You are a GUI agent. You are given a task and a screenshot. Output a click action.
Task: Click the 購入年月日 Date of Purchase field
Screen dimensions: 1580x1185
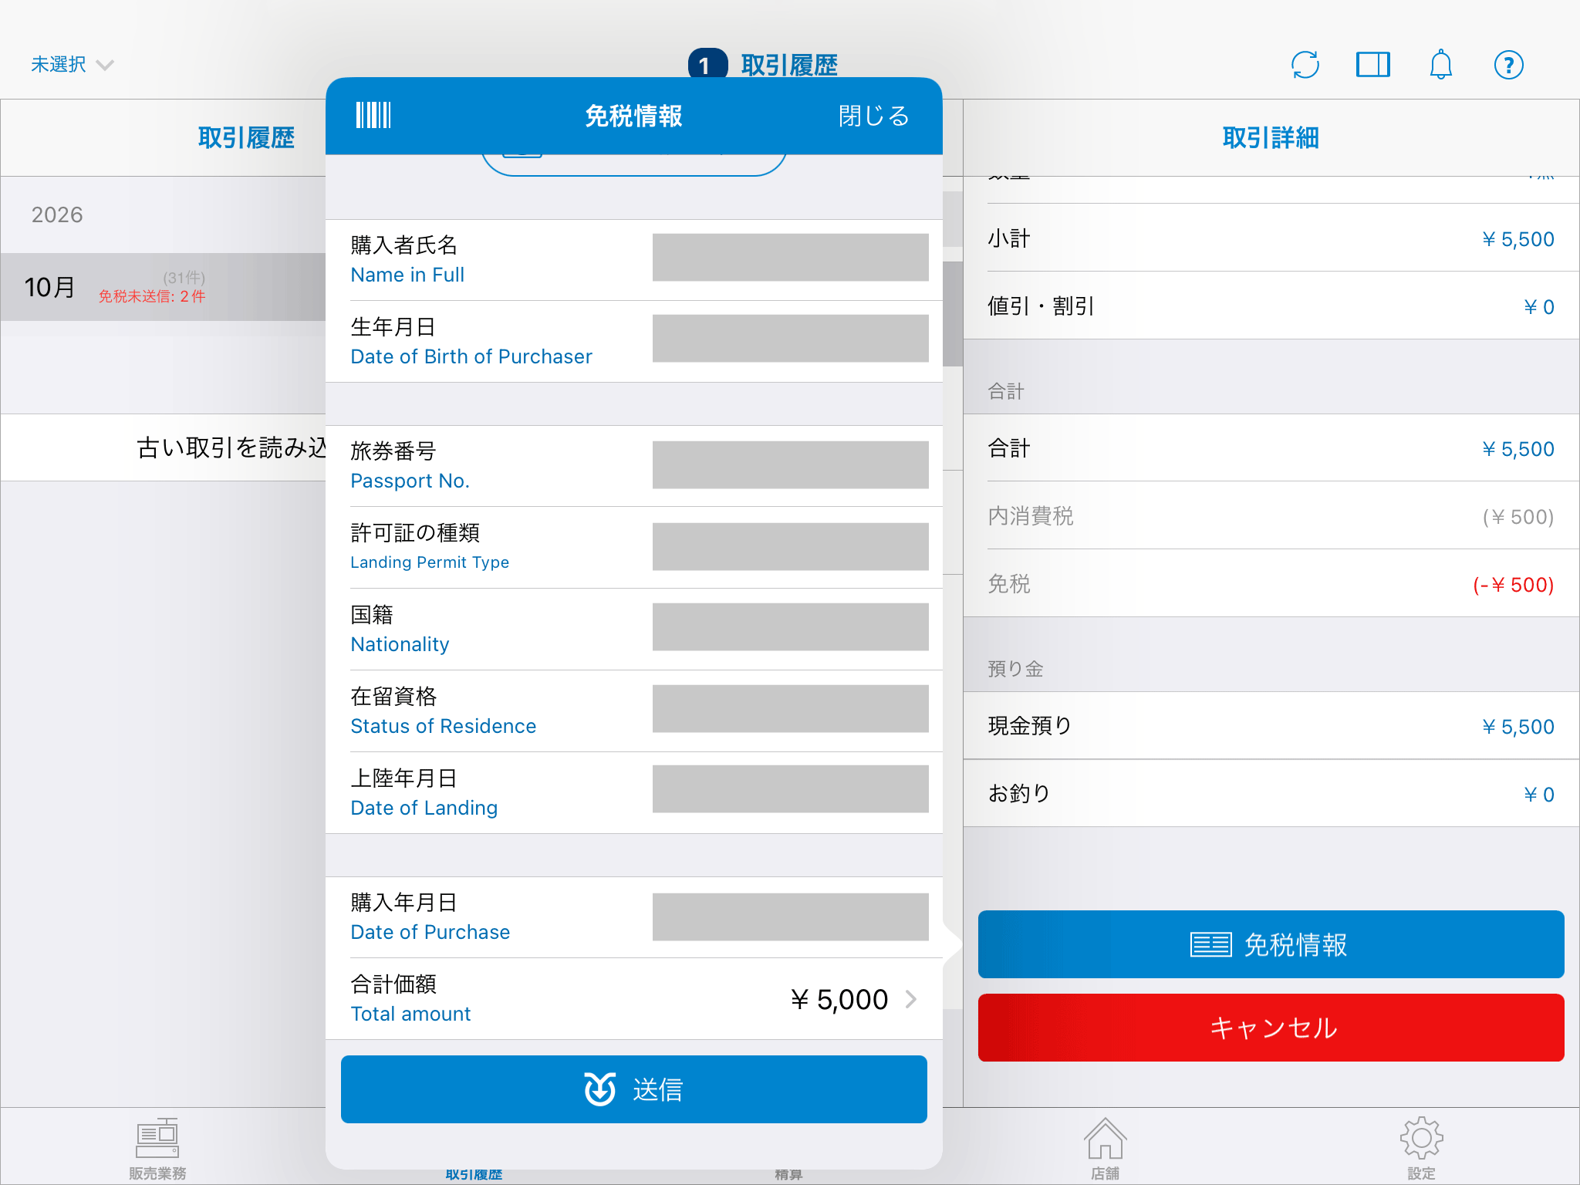click(x=790, y=917)
